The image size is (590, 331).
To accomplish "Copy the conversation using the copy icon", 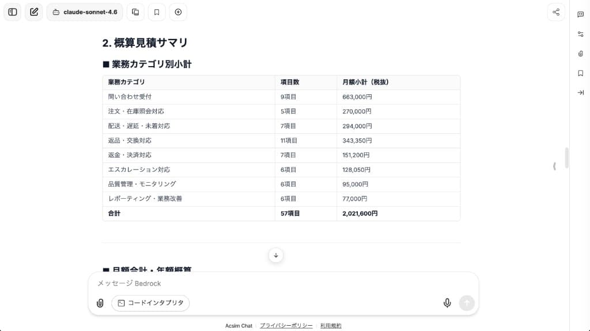I will (135, 11).
